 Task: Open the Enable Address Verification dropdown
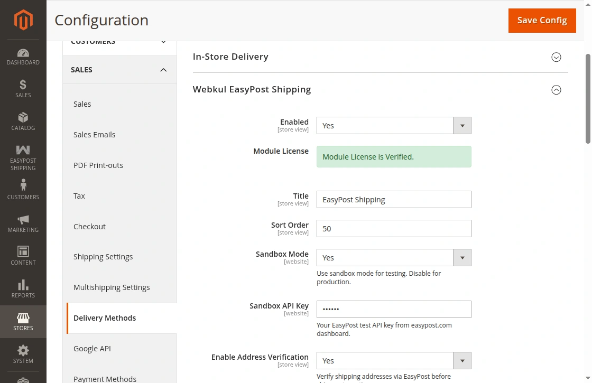tap(394, 361)
